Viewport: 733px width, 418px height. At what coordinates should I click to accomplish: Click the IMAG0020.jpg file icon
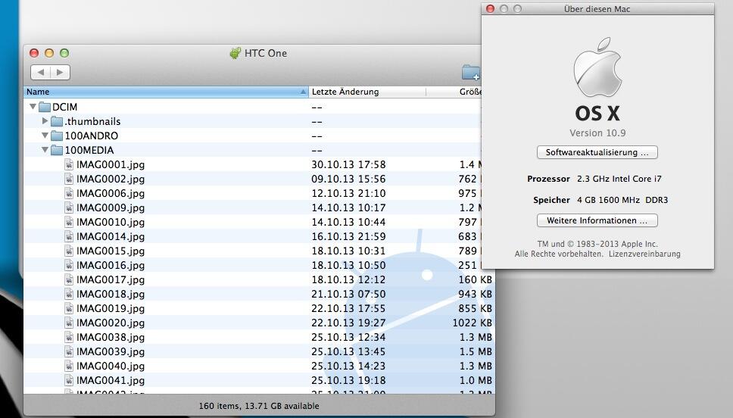69,323
